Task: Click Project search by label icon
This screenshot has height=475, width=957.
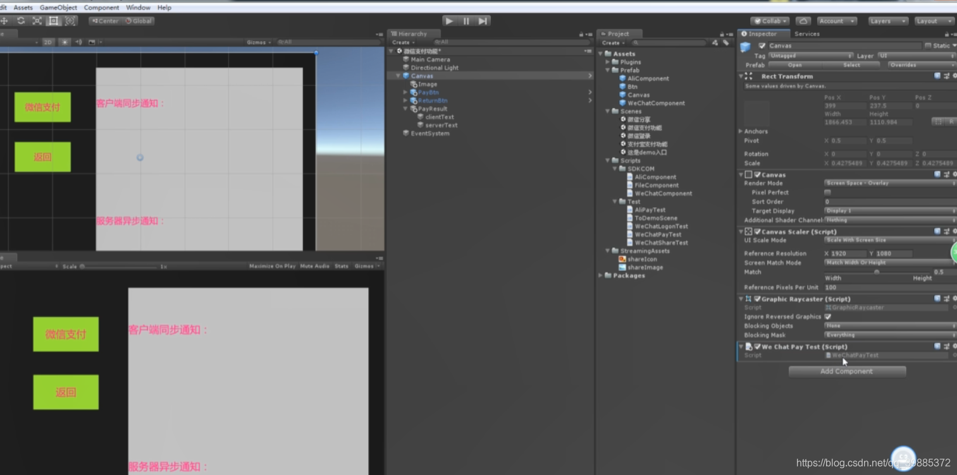Action: pyautogui.click(x=725, y=42)
